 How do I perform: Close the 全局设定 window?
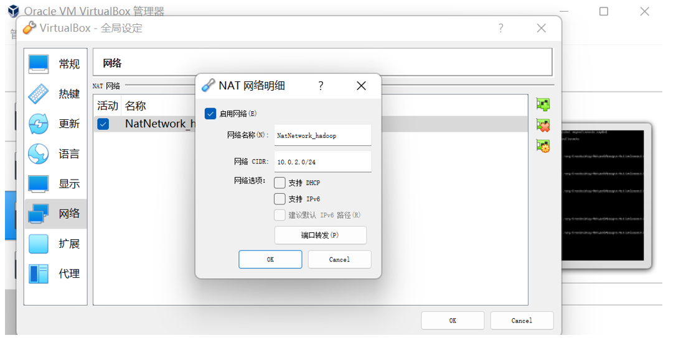[541, 29]
